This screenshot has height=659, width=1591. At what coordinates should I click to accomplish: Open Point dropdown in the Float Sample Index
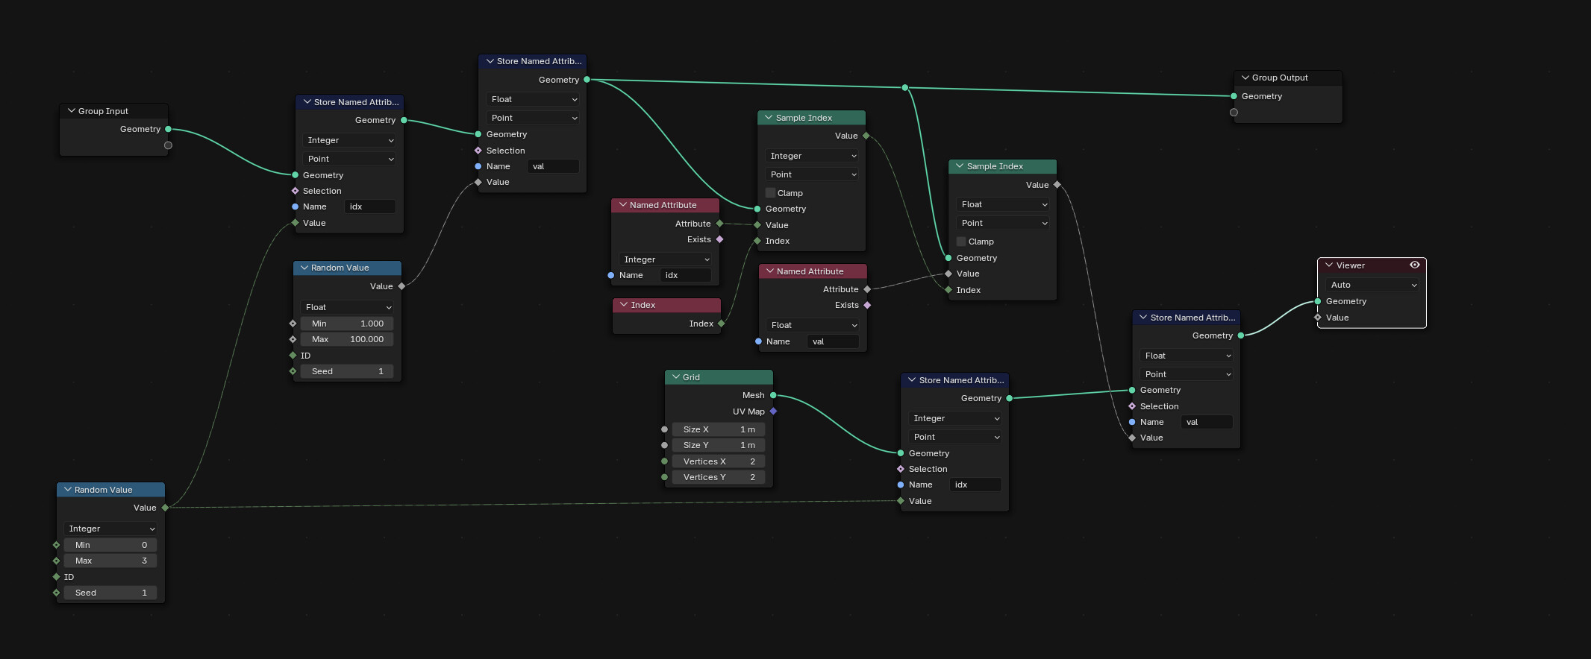(x=1003, y=223)
